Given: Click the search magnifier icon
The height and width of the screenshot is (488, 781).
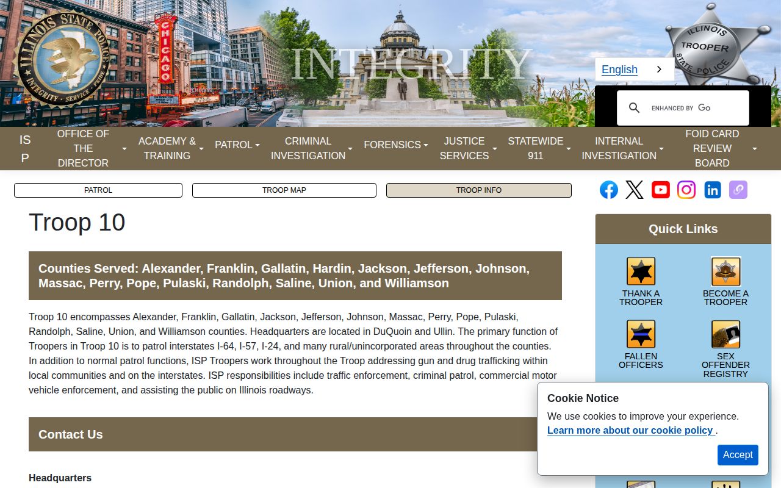Looking at the screenshot, I should pos(635,108).
